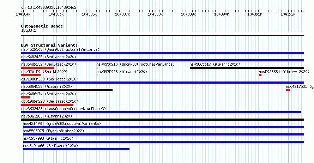The image size is (314, 163).
Task: Click the 104392k ruler tick label
Action: (x=288, y=14)
